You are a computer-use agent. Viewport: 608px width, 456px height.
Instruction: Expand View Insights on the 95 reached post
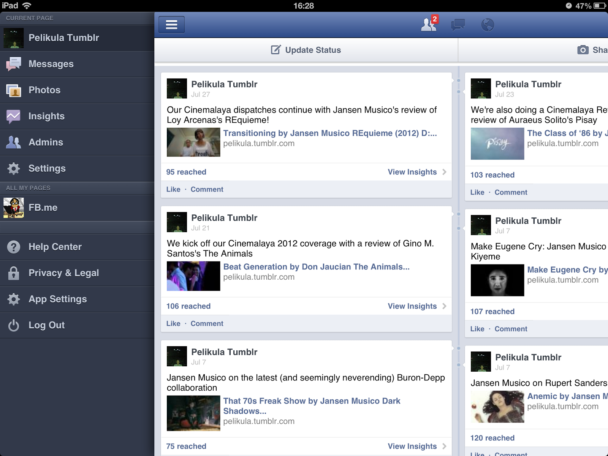click(417, 172)
